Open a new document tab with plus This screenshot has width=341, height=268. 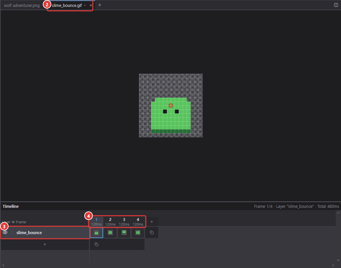100,5
